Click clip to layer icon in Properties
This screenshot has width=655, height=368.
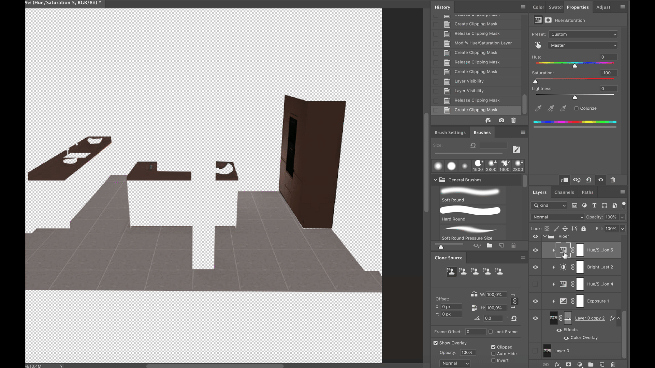[x=564, y=180]
